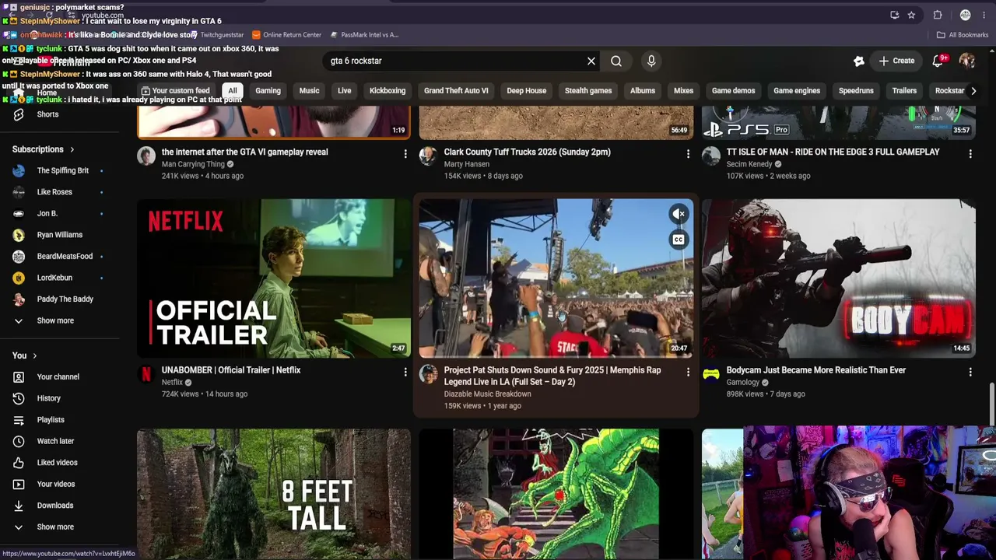Viewport: 996px width, 560px height.
Task: Visit the Gamology channel link
Action: tap(743, 383)
